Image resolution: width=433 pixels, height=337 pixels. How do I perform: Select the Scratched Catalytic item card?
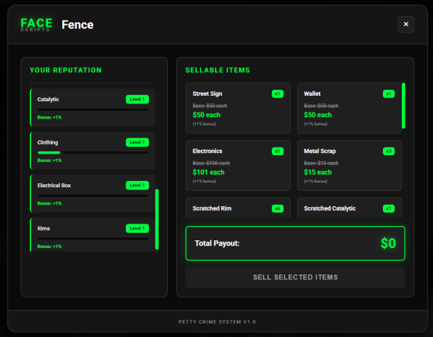coord(349,208)
